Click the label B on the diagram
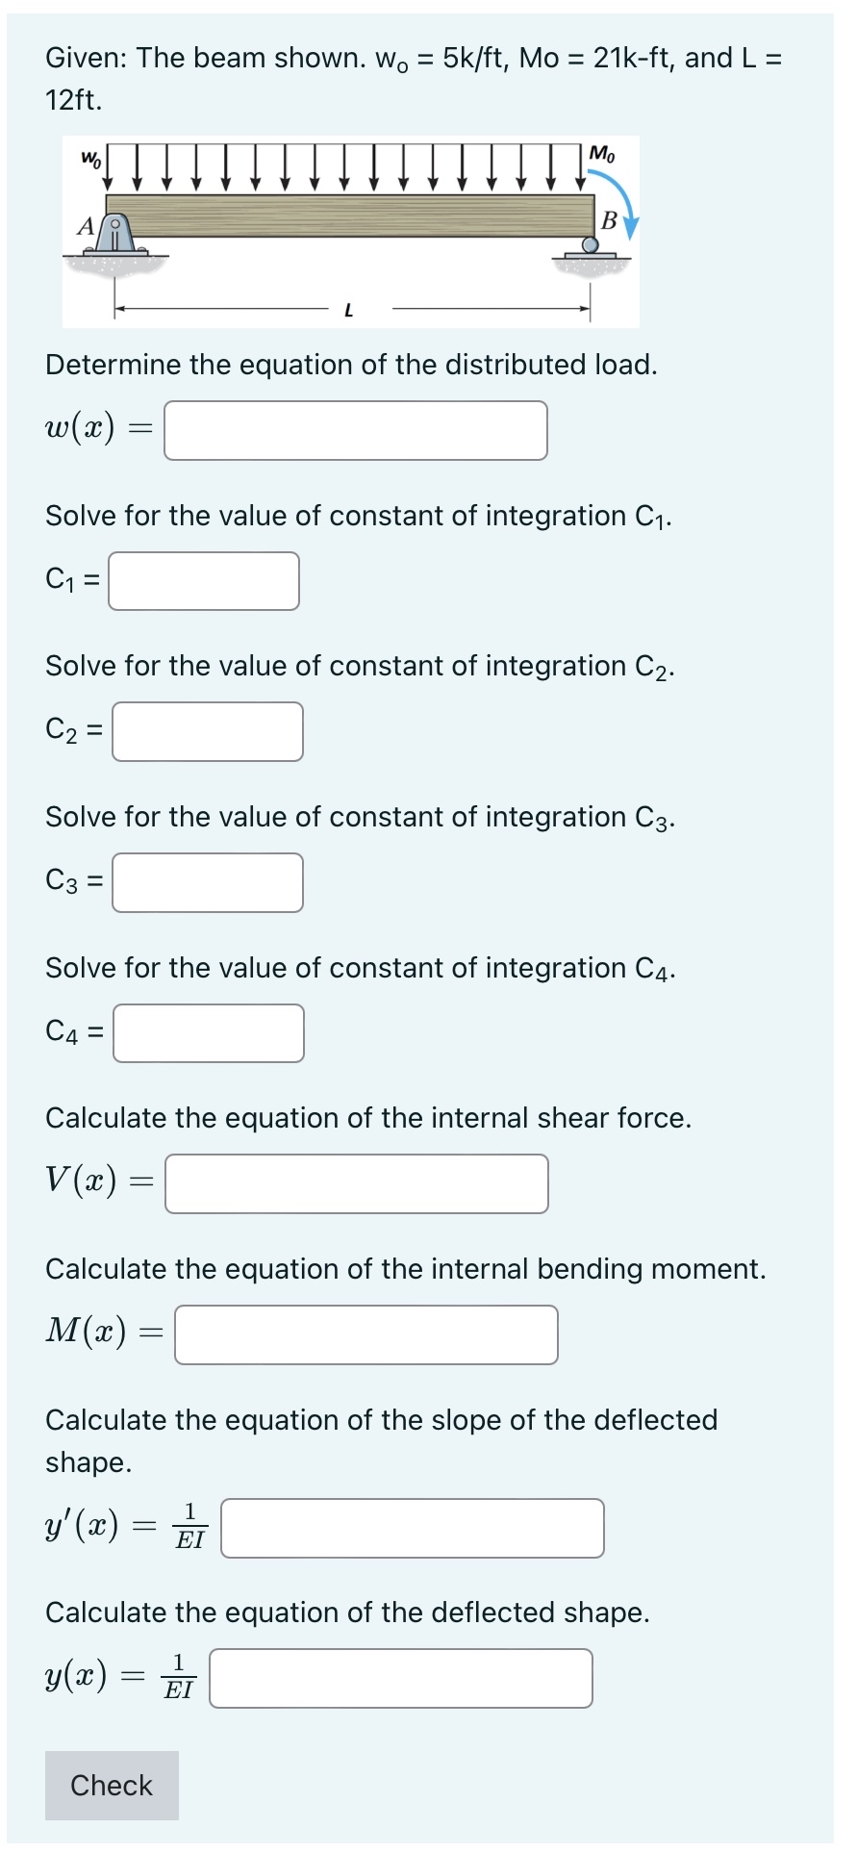This screenshot has width=857, height=1854. click(x=607, y=221)
